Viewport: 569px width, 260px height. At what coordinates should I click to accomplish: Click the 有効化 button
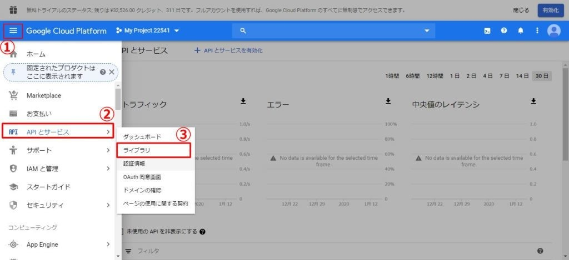(x=550, y=11)
